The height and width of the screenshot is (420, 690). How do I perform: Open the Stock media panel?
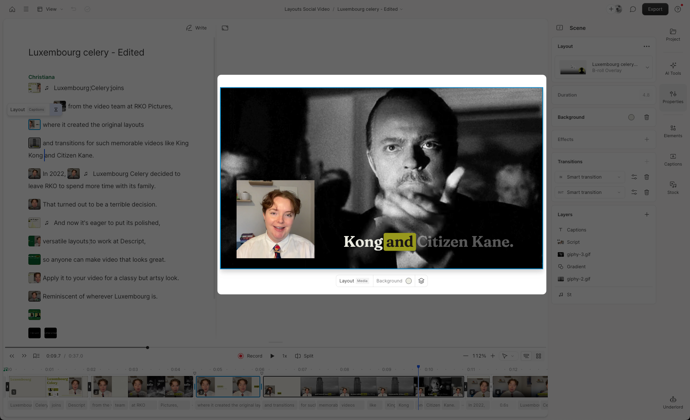coord(673,187)
